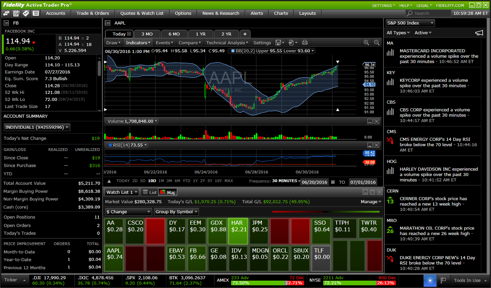Open the News & Research menu

coord(221,13)
